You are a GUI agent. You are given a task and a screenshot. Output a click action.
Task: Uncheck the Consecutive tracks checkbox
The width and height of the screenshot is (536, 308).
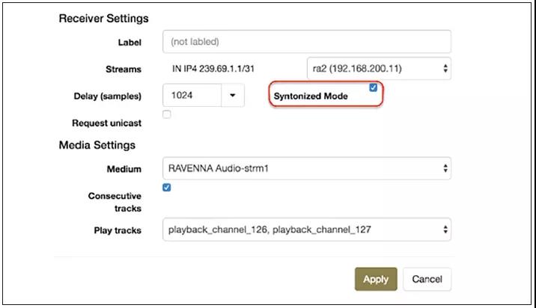167,188
